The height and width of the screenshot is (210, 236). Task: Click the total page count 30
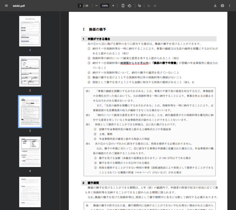87,6
